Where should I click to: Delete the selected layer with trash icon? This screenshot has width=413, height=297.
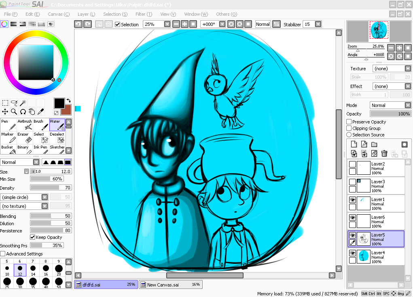(x=384, y=153)
